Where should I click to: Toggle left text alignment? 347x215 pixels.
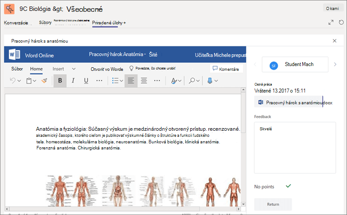(131, 81)
